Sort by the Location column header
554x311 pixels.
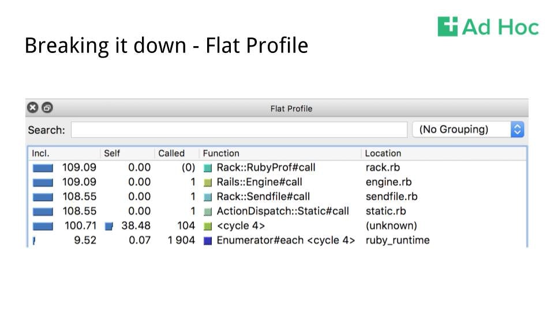pos(444,153)
